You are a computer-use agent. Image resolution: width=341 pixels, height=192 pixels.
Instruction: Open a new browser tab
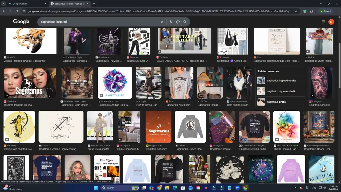pyautogui.click(x=94, y=4)
